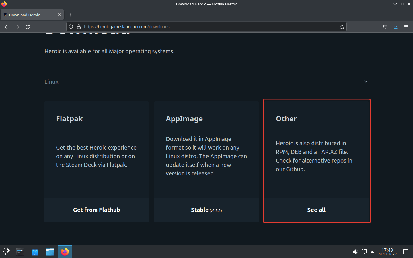Minimize the Firefox window
Image resolution: width=413 pixels, height=258 pixels.
[395, 4]
